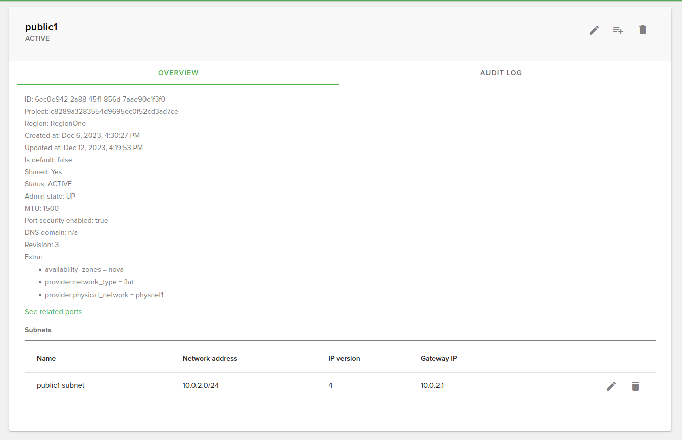This screenshot has width=682, height=440.
Task: Select the Overview tab
Action: tap(178, 73)
